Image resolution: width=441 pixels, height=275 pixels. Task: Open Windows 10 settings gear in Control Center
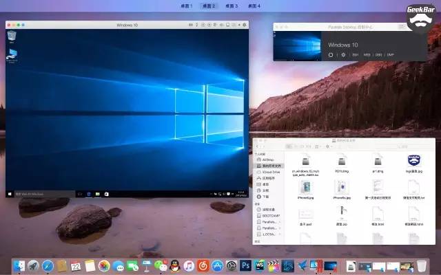[x=343, y=55]
